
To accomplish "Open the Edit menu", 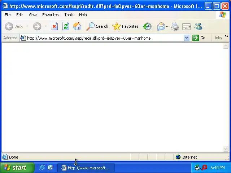I will [x=19, y=15].
